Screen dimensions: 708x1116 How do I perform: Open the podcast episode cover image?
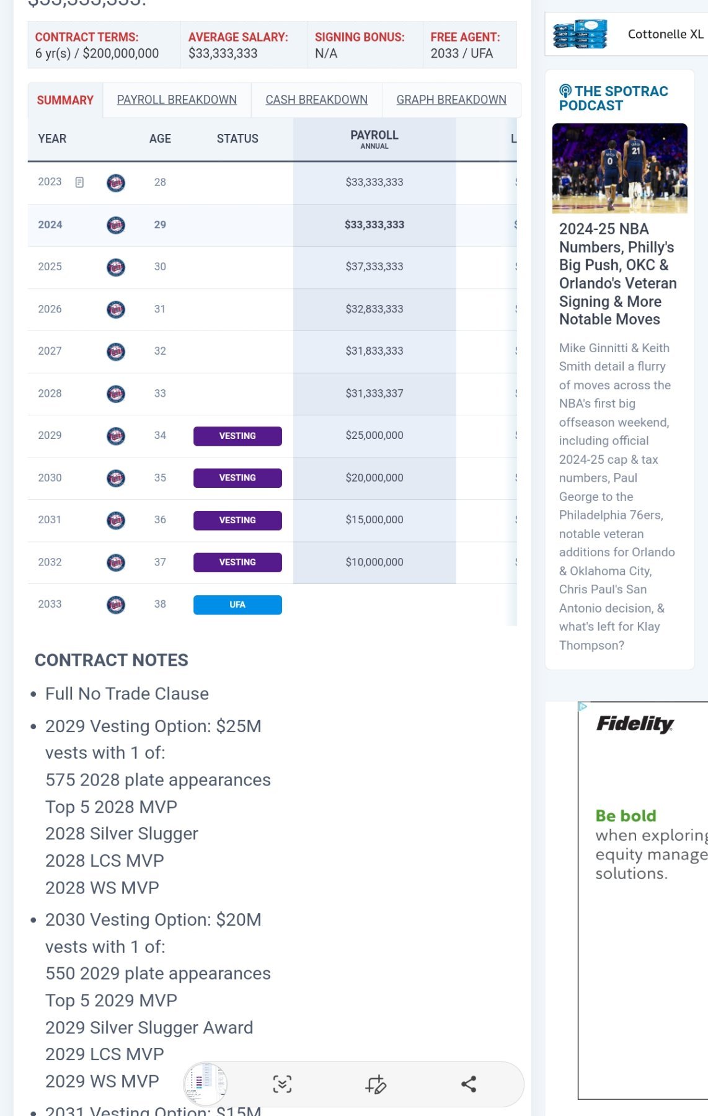click(619, 168)
